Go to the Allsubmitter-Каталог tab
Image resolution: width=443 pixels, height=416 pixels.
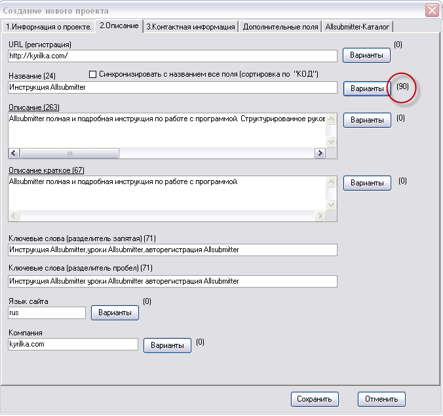pos(357,27)
